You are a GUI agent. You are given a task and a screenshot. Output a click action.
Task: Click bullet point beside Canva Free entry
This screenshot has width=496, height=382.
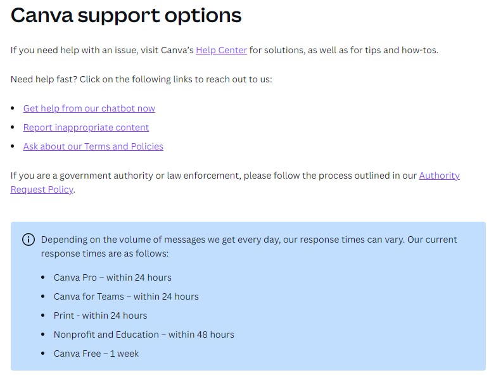(x=43, y=353)
